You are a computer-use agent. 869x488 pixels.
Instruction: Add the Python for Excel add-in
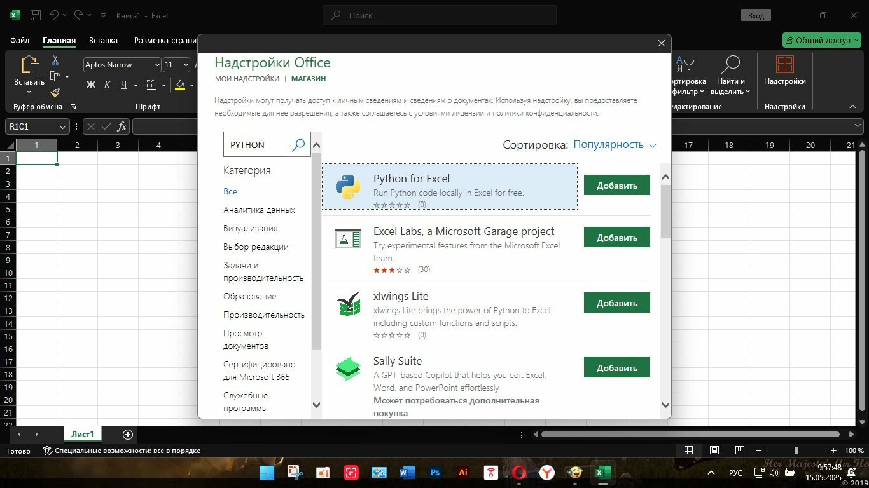point(617,186)
